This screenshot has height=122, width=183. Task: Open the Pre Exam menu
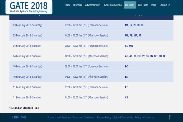(x=130, y=5)
